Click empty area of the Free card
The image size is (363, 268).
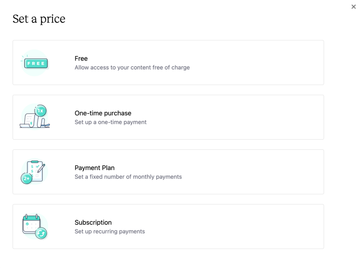point(255,62)
